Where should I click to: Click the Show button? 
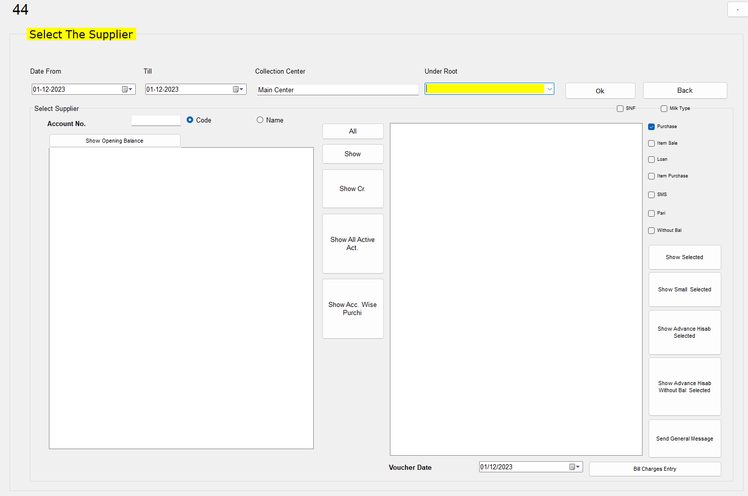tap(353, 154)
